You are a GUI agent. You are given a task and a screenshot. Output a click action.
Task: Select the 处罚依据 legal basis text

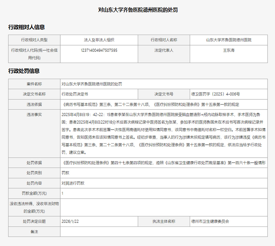pyautogui.click(x=164, y=163)
